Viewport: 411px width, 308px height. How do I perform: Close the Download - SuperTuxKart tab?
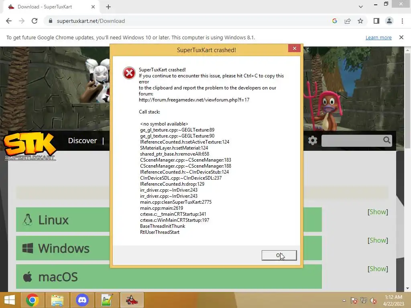coord(93,7)
